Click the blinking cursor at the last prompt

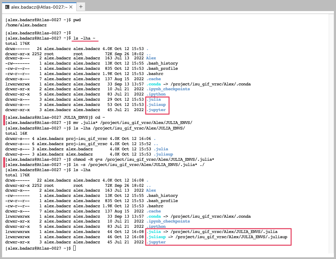(74, 248)
